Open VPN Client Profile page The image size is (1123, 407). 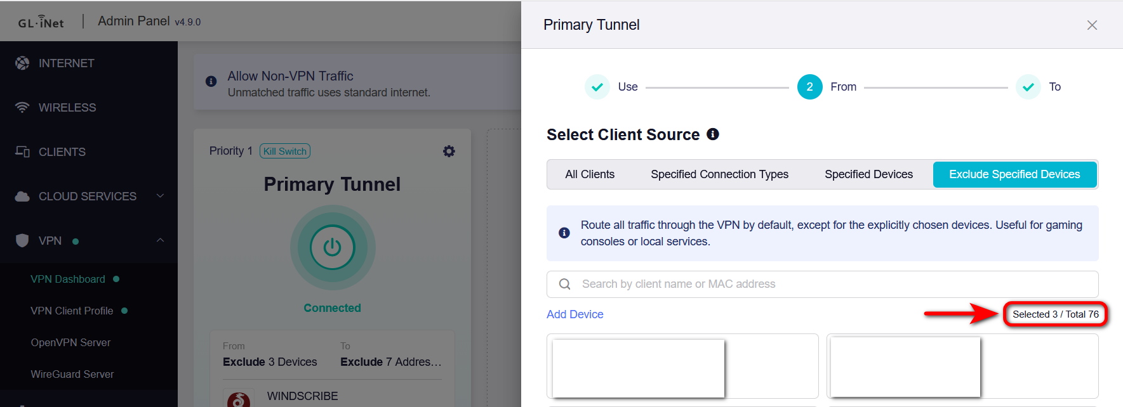[x=72, y=311]
